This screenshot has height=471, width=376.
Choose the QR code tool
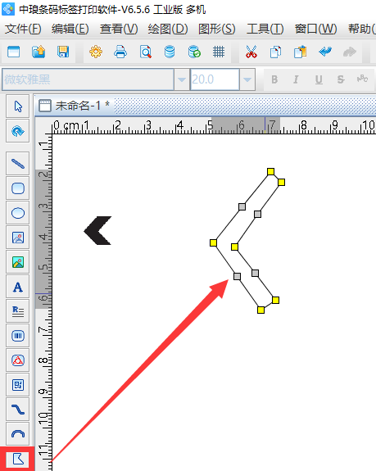[18, 385]
